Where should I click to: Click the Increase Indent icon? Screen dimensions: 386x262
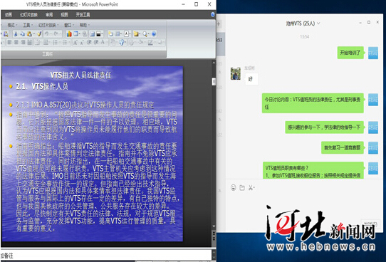96,42
